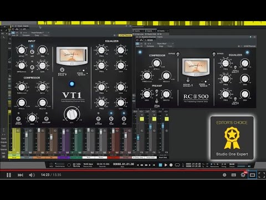266x200 pixels.
Task: Switch to theater mode view
Action: (252, 175)
